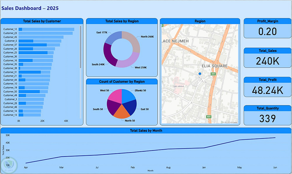The image size is (292, 174).
Task: Click the shield watermark logo at bottom left
Action: (9, 165)
